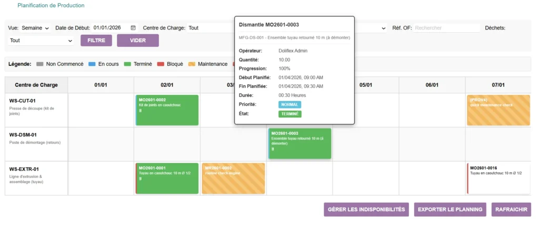Image resolution: width=539 pixels, height=227 pixels.
Task: Click the orange Maintenance legend swatch
Action: [x=192, y=64]
